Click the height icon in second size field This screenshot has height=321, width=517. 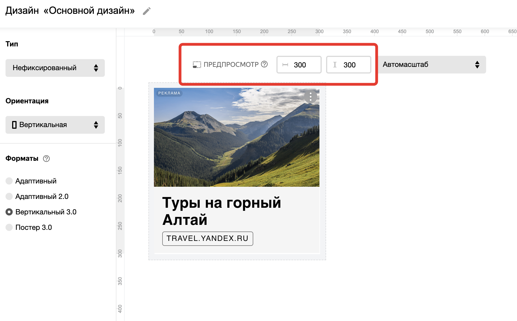pos(335,65)
